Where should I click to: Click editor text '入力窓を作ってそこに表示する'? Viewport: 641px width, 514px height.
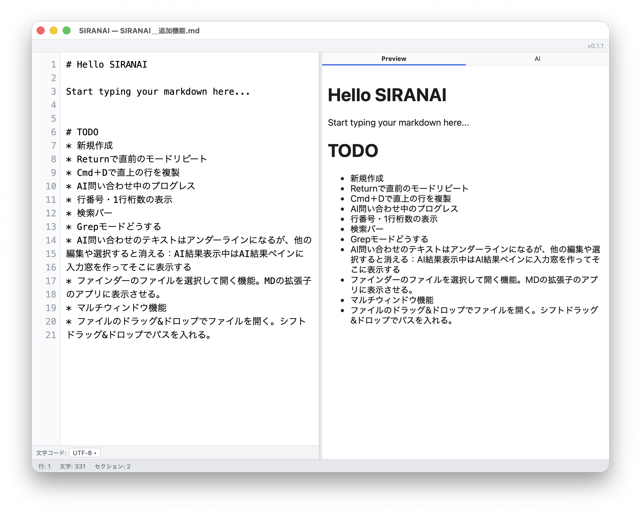point(129,267)
